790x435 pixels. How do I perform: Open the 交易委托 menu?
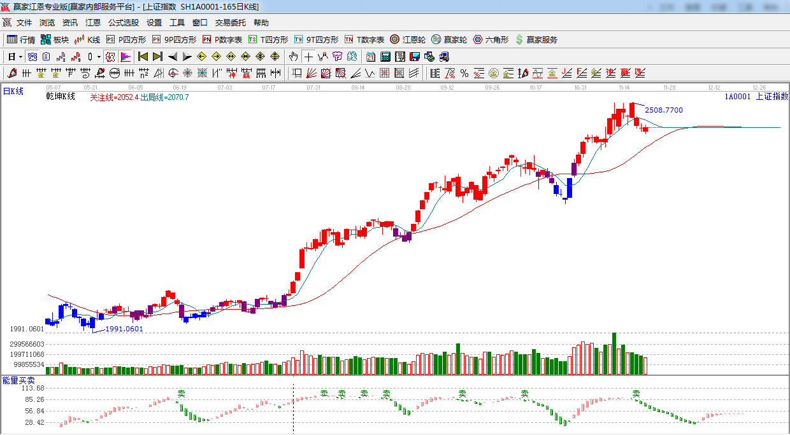[x=230, y=23]
